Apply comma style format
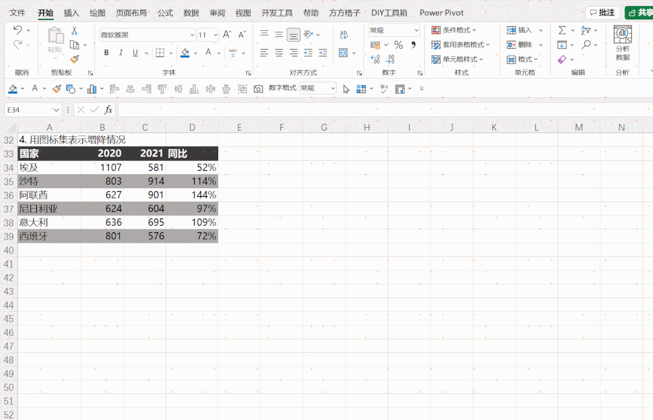Image resolution: width=653 pixels, height=420 pixels. (413, 45)
